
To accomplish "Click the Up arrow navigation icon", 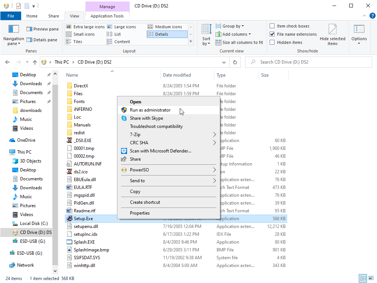I will (x=35, y=62).
